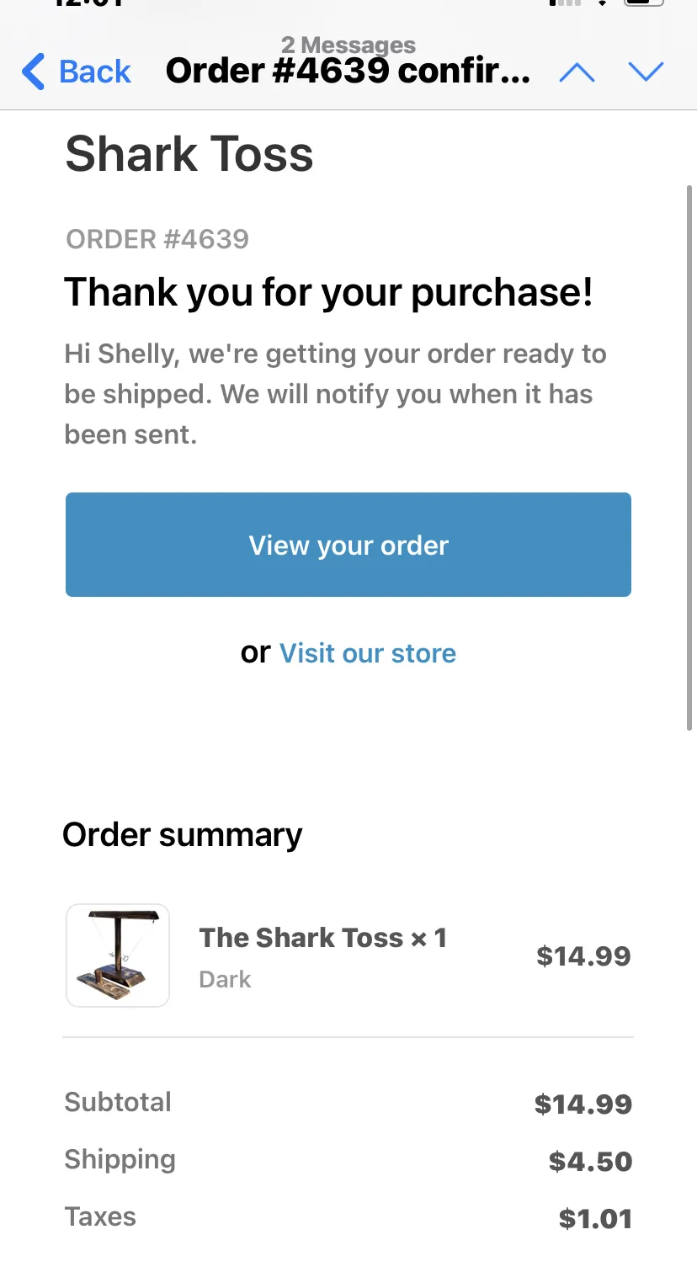Click the Thank you for your purchase heading
This screenshot has width=697, height=1272.
(x=329, y=292)
